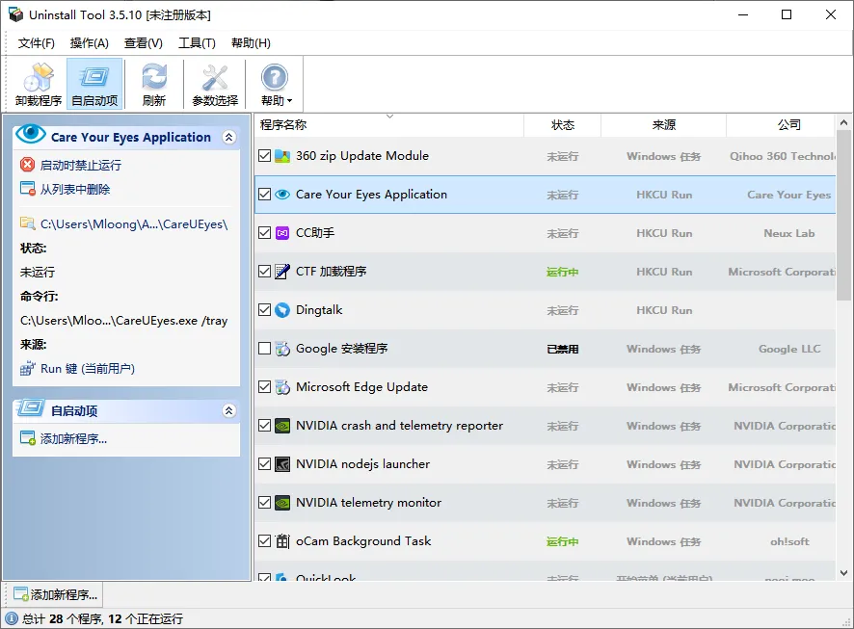The height and width of the screenshot is (629, 854).
Task: Uncheck the 360 zip Update Module checkbox
Action: (265, 156)
